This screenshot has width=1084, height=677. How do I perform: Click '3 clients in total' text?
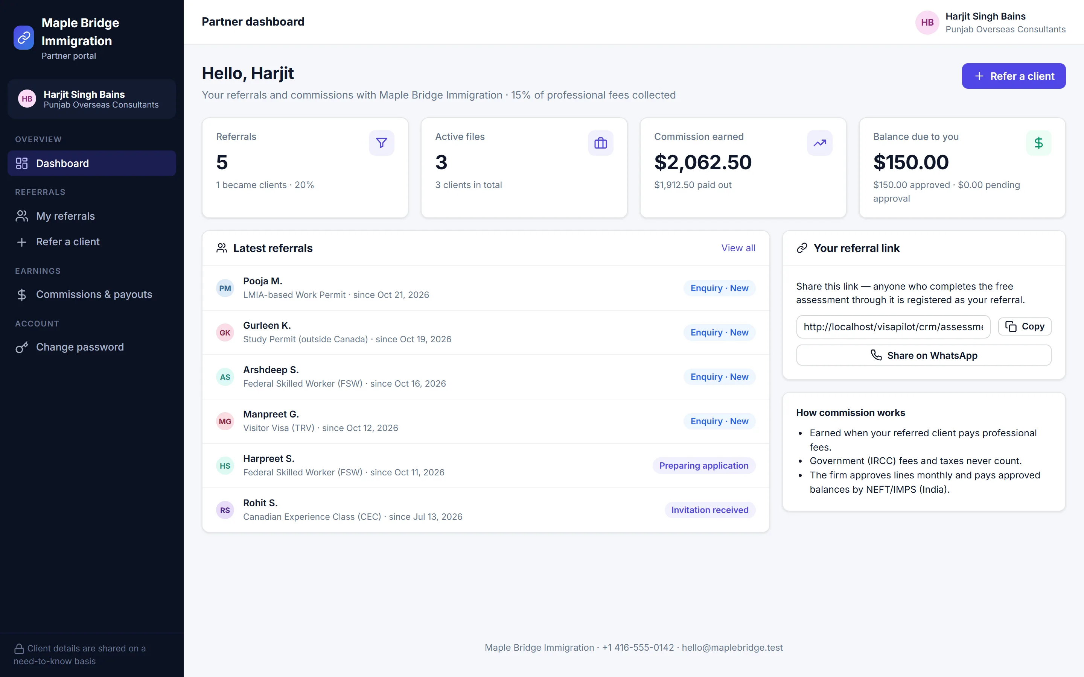pos(468,185)
